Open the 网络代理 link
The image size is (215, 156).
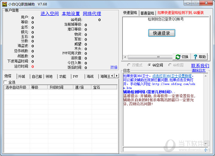pyautogui.click(x=92, y=14)
